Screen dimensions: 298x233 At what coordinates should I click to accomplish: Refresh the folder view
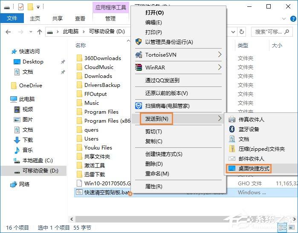(242, 32)
